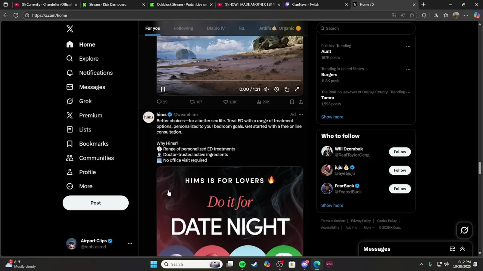Click the X search field
The height and width of the screenshot is (271, 483).
366,28
